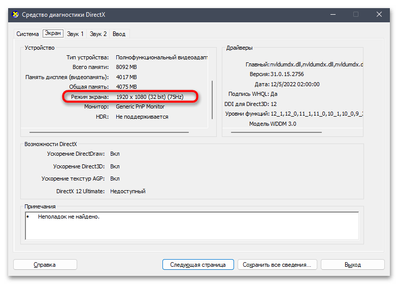Click the Подпись WHQL: Да entry
Image resolution: width=398 pixels, height=284 pixels.
coord(253,94)
